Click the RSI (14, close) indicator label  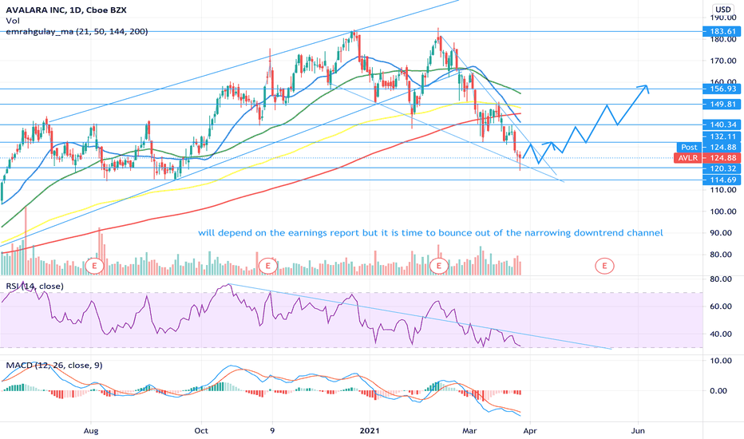(x=34, y=287)
